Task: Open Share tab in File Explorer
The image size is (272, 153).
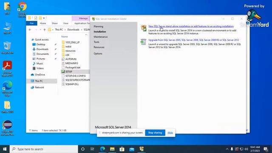Action: click(54, 23)
